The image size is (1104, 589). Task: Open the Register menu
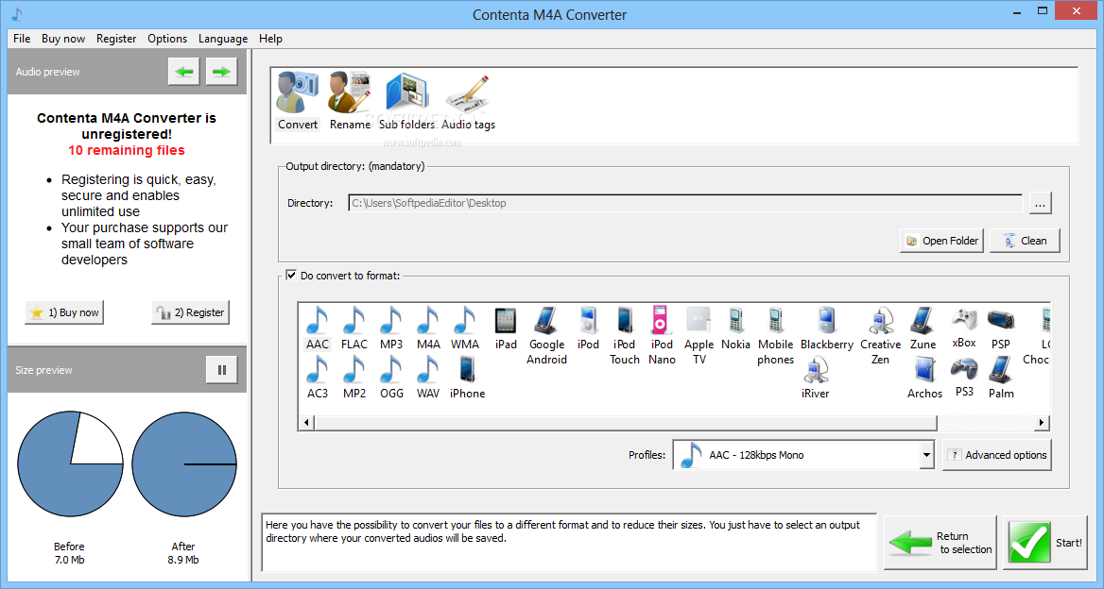click(x=116, y=39)
